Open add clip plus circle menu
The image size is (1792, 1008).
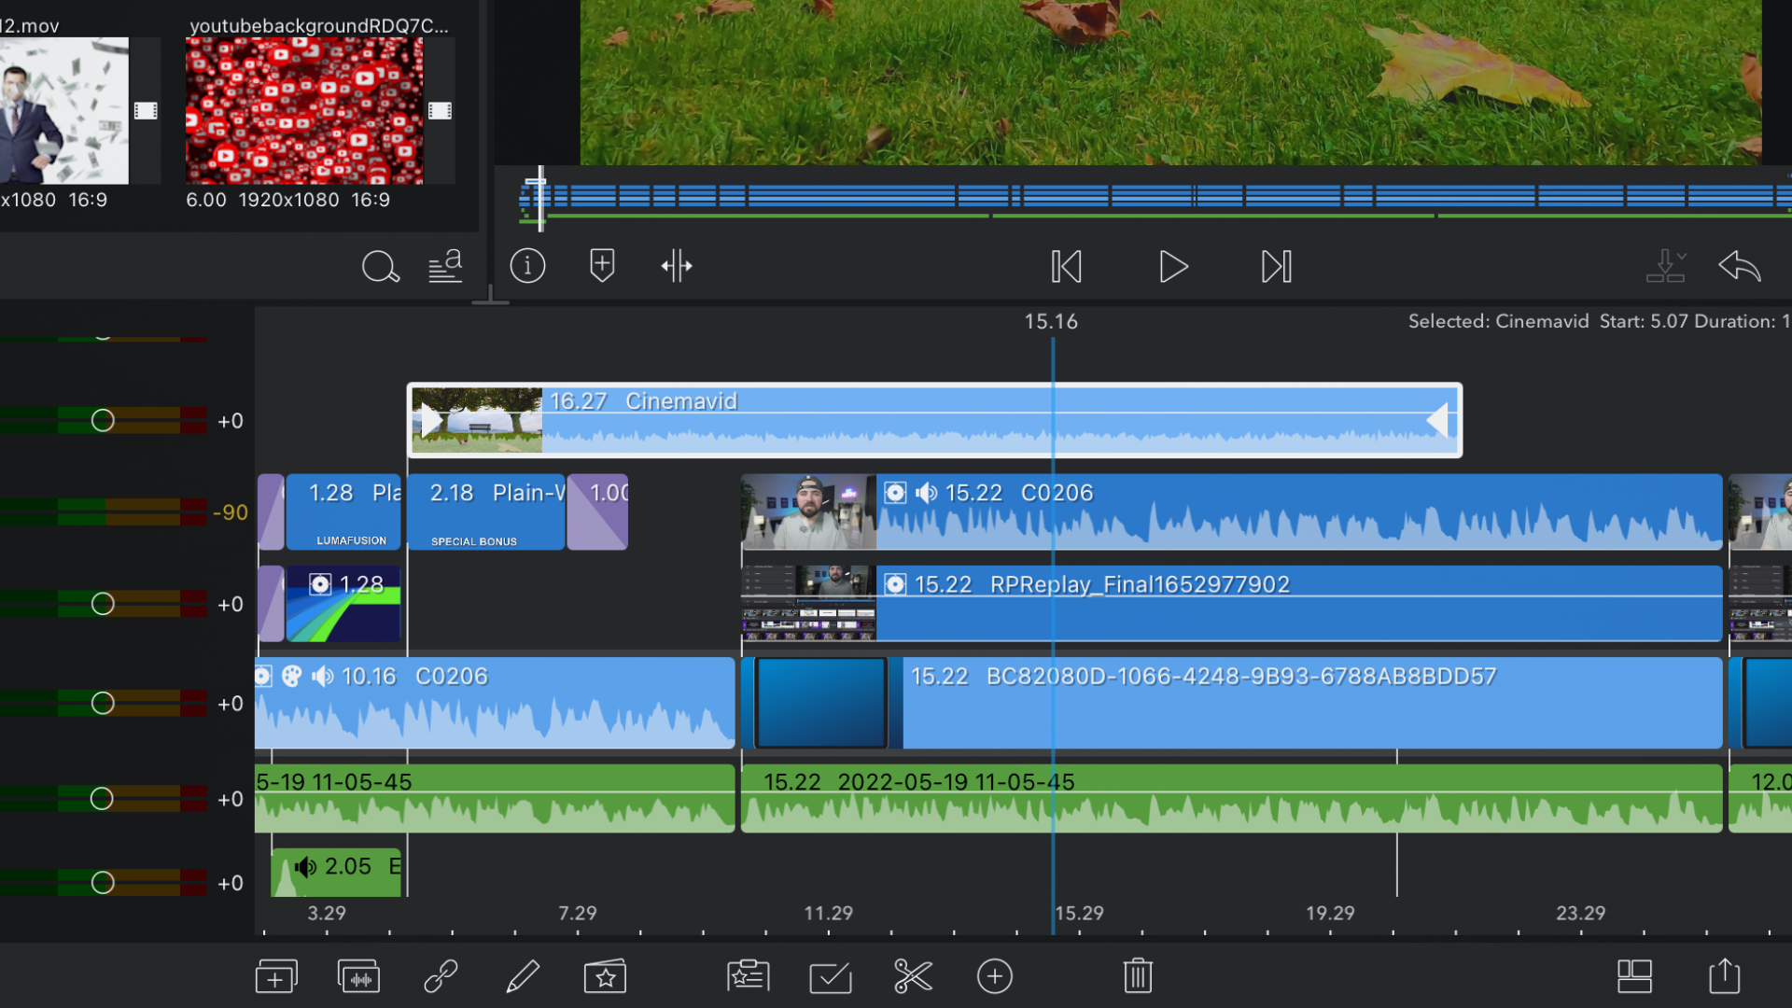[x=995, y=977]
